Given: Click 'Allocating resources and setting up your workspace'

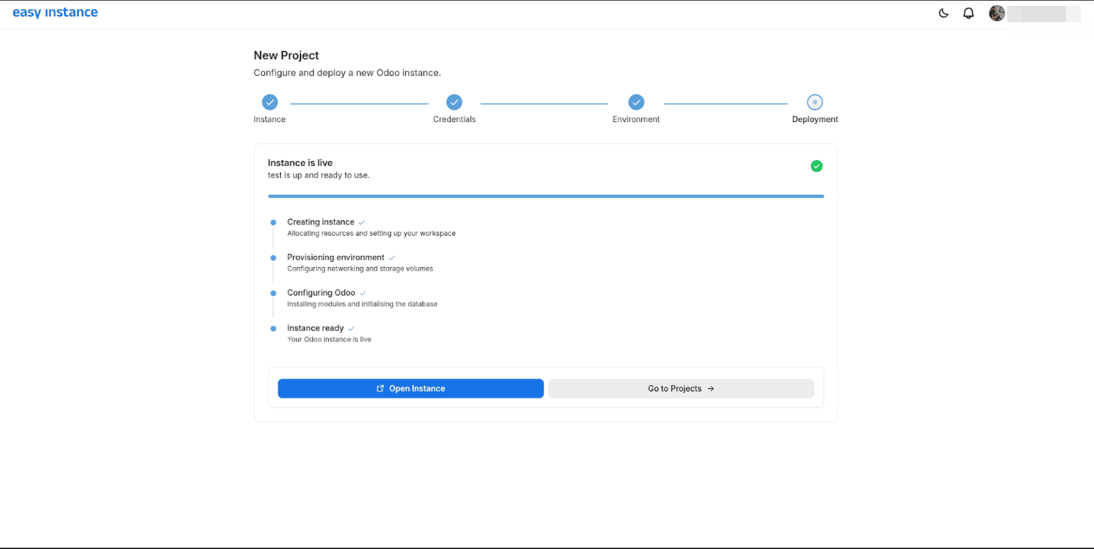Looking at the screenshot, I should point(372,233).
